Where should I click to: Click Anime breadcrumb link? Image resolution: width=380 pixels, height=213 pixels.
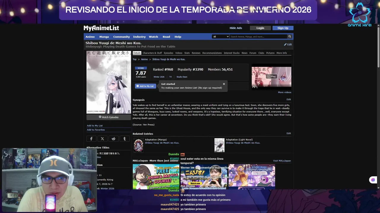click(x=144, y=59)
